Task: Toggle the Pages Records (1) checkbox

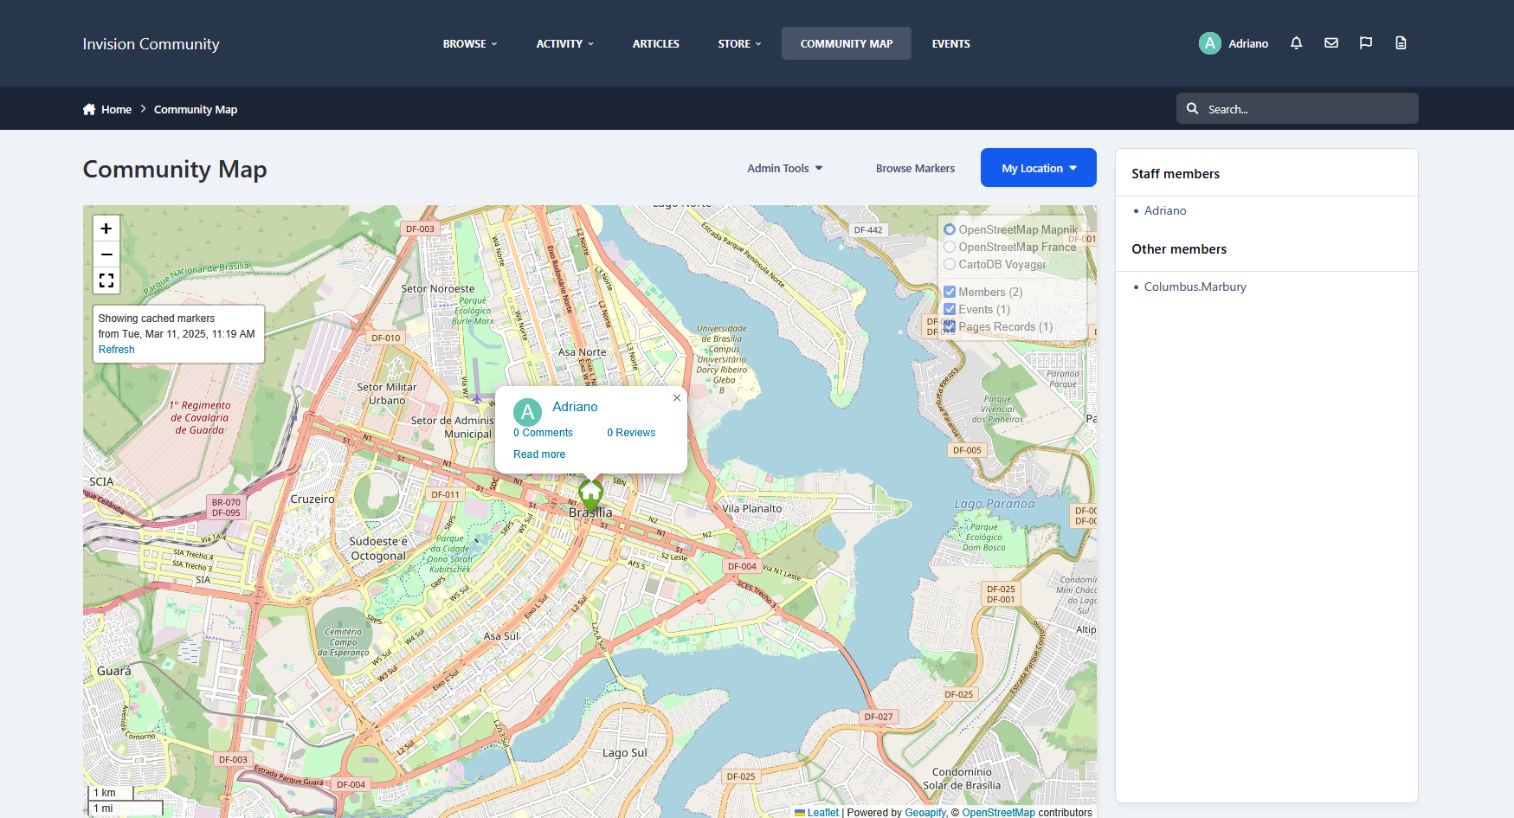Action: click(x=950, y=326)
